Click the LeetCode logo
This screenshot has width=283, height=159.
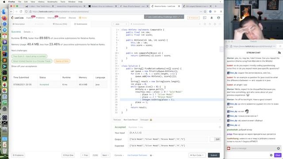coord(17,18)
